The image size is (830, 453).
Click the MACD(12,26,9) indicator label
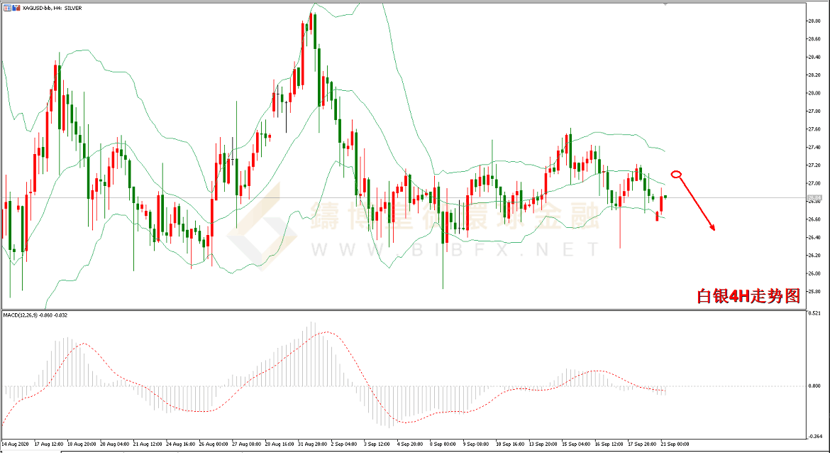click(x=32, y=315)
